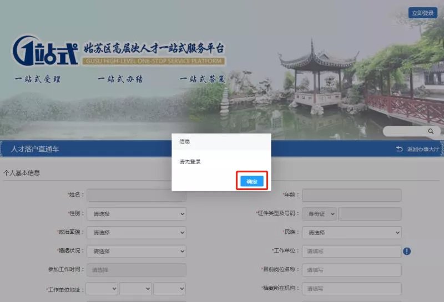Focus the 姓名 input field
The height and width of the screenshot is (302, 444).
pyautogui.click(x=137, y=195)
